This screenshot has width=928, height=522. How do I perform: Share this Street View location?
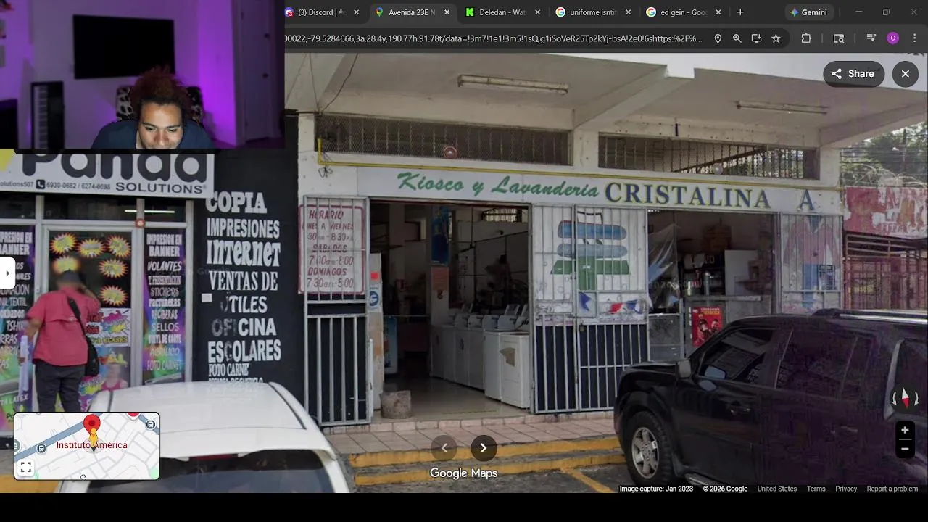coord(853,74)
